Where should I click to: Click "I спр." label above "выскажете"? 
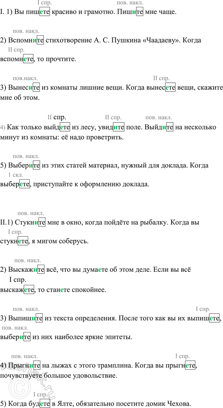coord(18,280)
